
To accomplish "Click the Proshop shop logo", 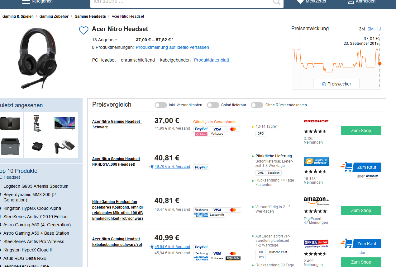I will point(316,121).
